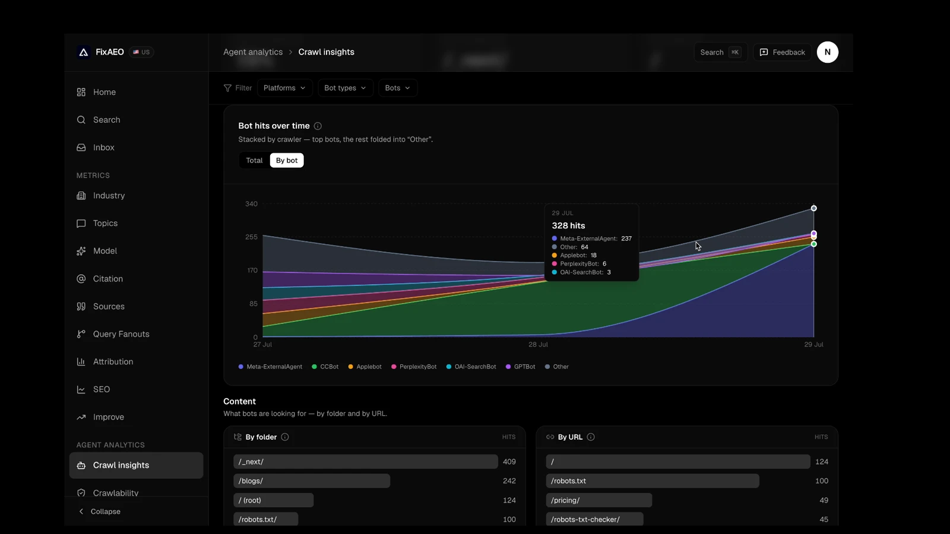Click the Improve trending arrow icon
Screen dimensions: 950x534
(81, 417)
